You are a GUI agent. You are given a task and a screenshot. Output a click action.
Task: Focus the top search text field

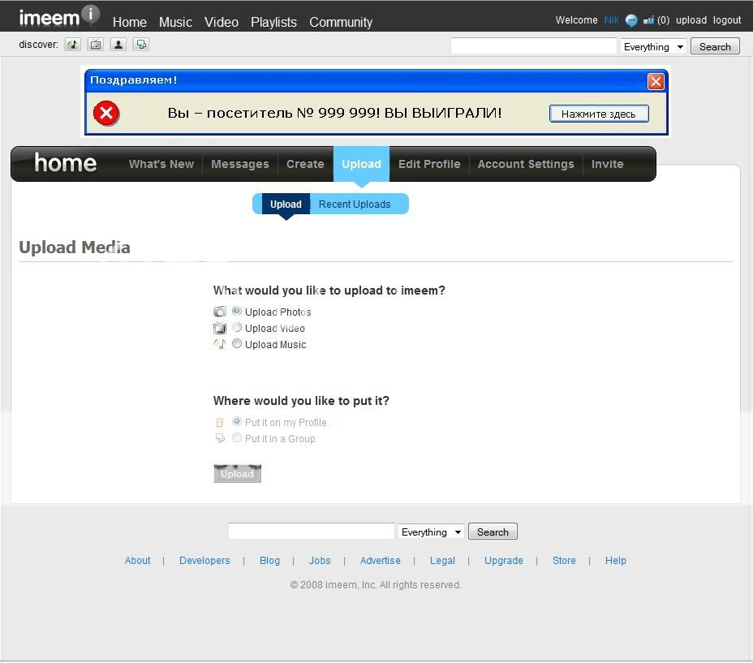[x=534, y=47]
